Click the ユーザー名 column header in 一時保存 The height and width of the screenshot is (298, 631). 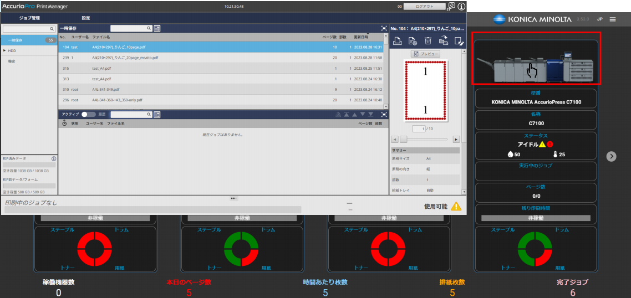point(80,37)
